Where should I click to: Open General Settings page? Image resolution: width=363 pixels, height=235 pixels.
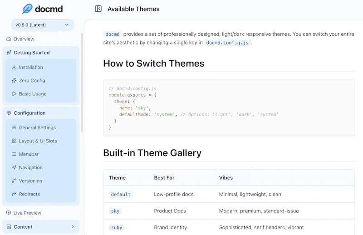[37, 127]
